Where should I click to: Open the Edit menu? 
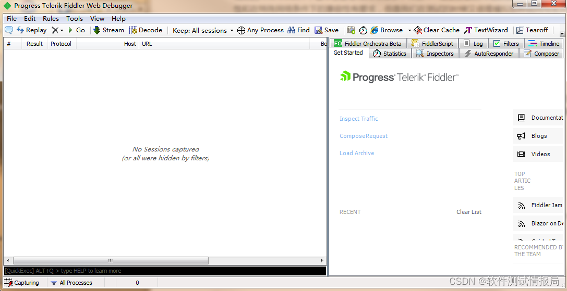click(x=30, y=18)
